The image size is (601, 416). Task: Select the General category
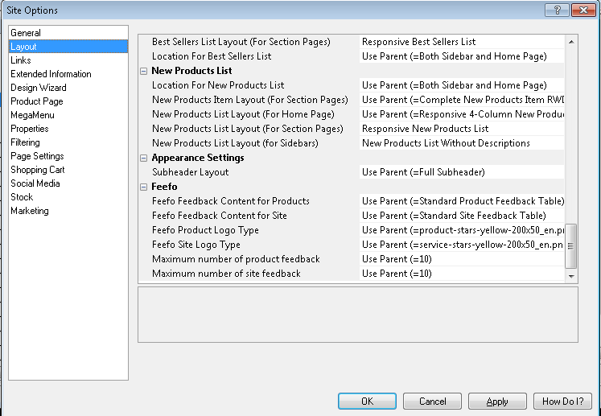26,33
